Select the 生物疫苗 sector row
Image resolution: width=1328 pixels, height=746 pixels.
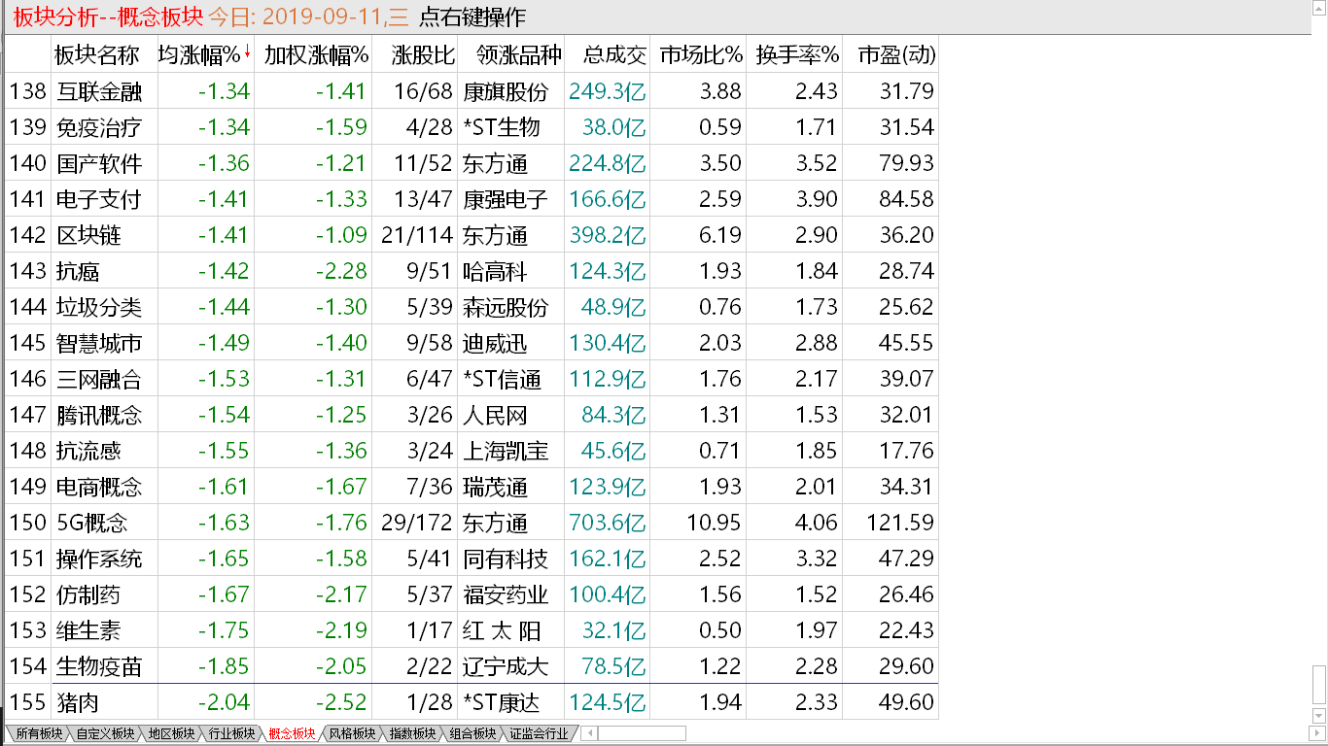[x=472, y=666]
